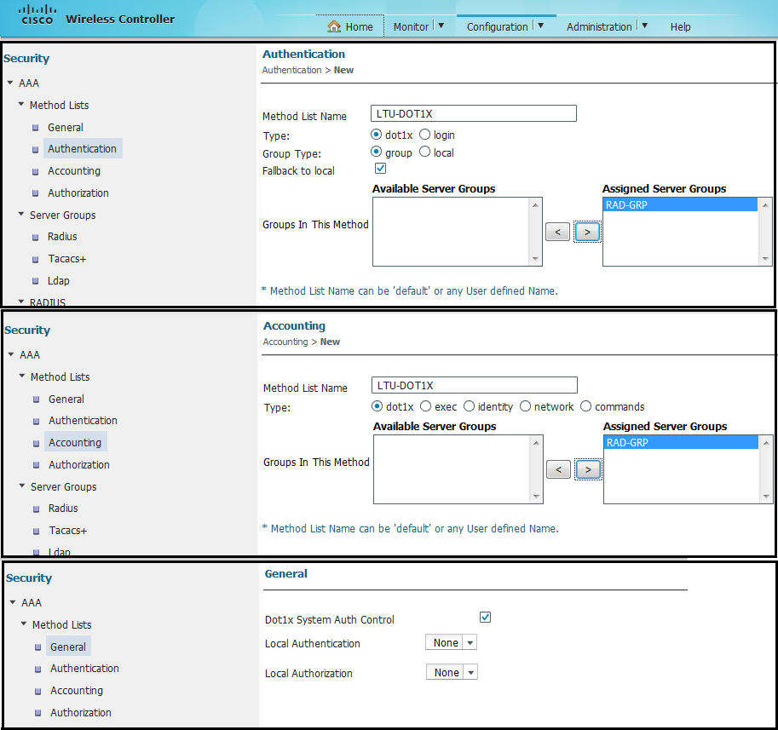This screenshot has height=730, width=778.
Task: Click Method List Name field on Authentication page
Action: (x=474, y=114)
